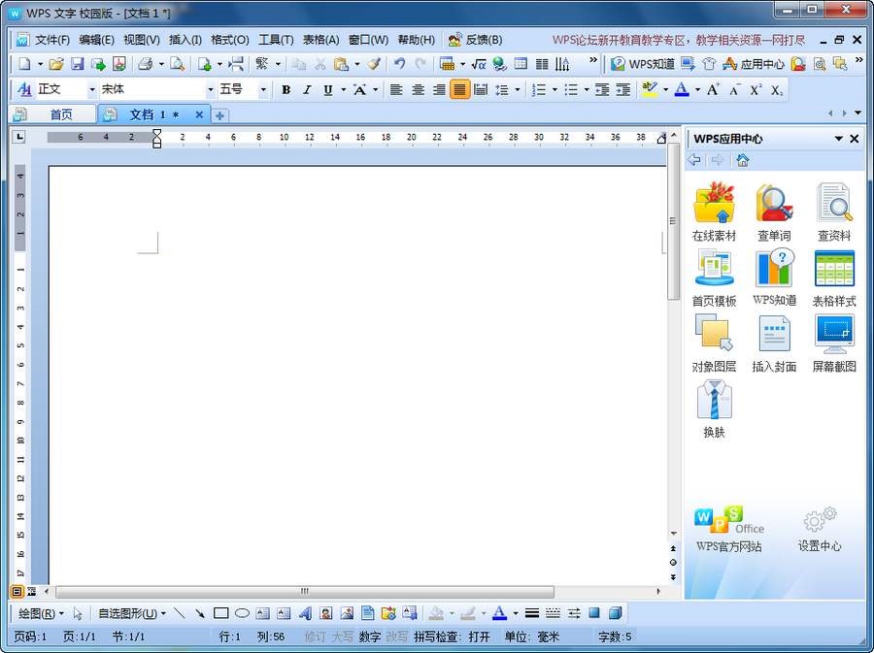Select the ellipse shape in the drawing toolbar
This screenshot has height=653, width=874.
240,612
